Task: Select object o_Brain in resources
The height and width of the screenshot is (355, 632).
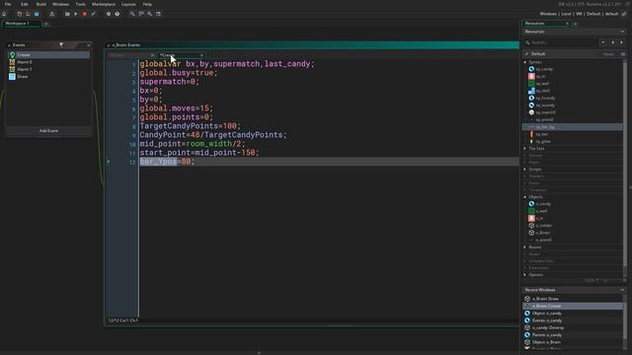Action: point(542,233)
